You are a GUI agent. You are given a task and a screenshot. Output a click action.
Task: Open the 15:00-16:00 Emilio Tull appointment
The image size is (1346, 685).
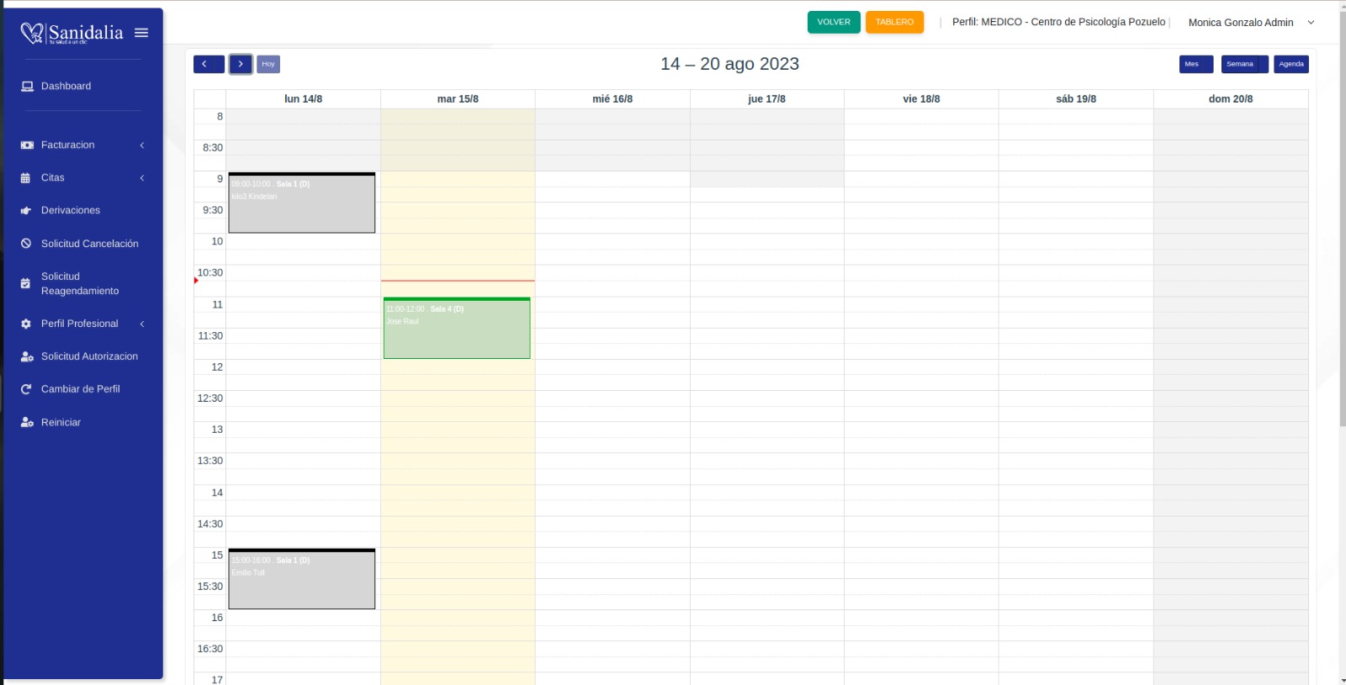[x=301, y=580]
